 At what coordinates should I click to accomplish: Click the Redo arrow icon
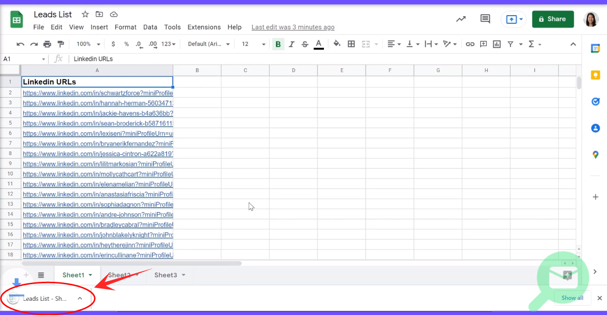pos(34,44)
